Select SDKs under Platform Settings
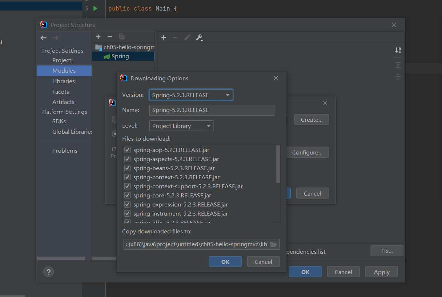This screenshot has width=442, height=297. 59,121
